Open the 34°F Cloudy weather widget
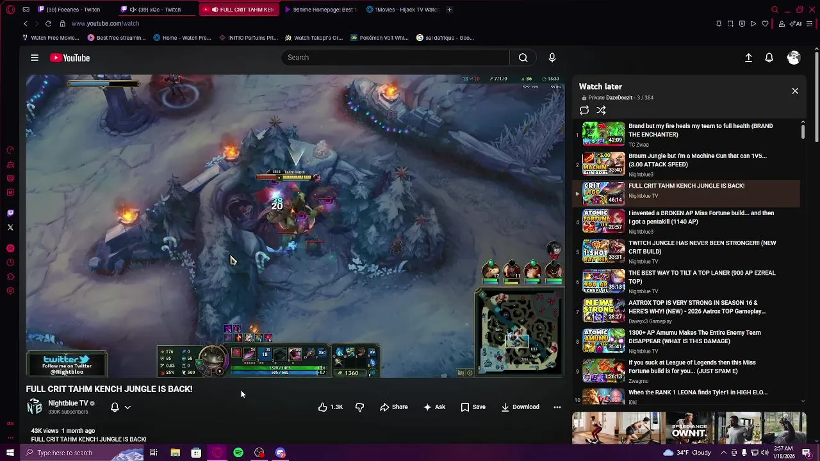 (687, 453)
